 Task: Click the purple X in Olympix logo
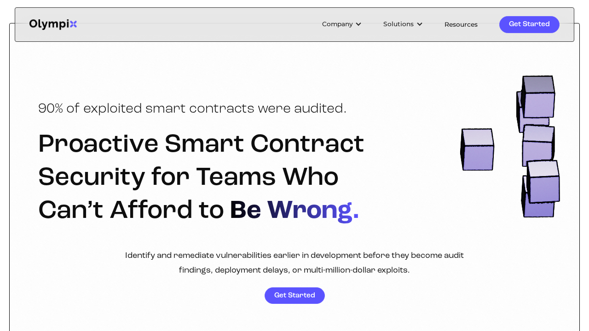click(73, 24)
